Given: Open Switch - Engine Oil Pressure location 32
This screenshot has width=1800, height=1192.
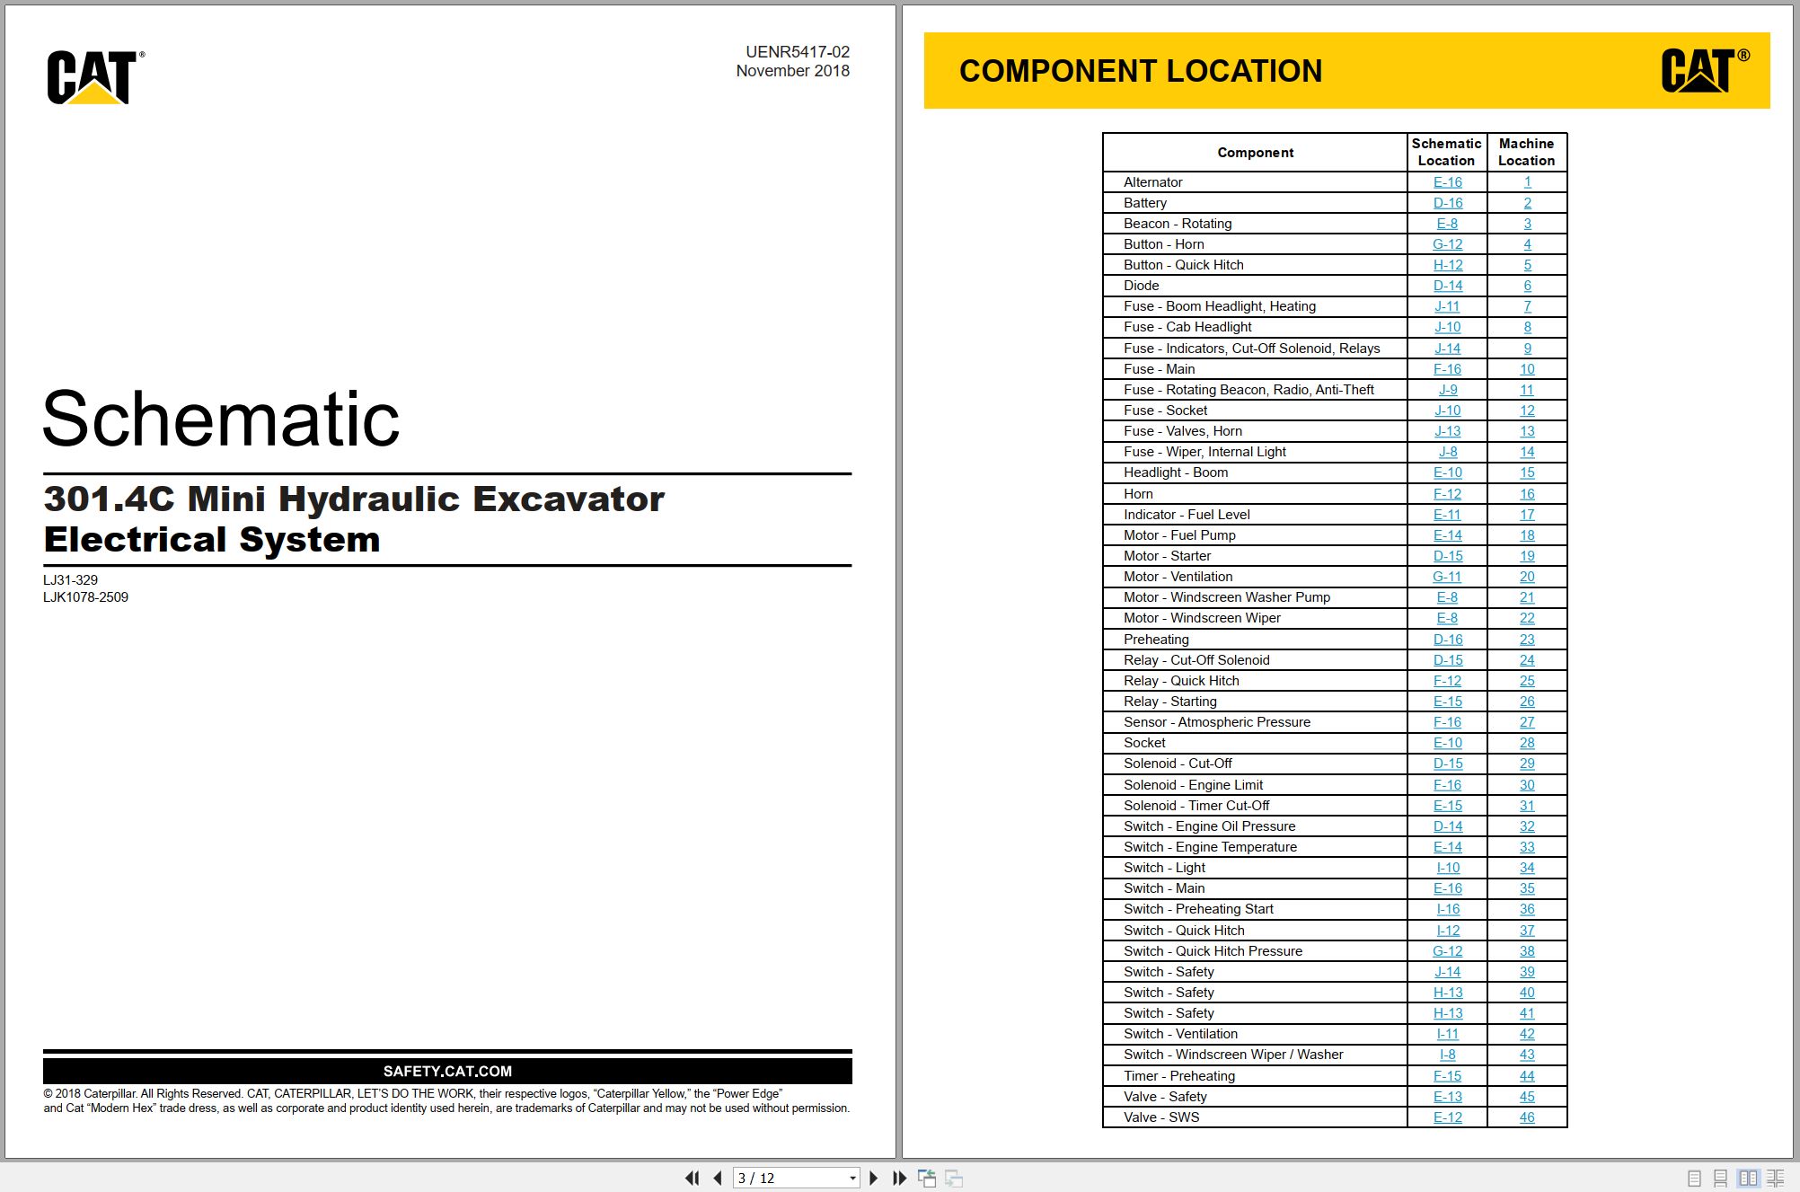Looking at the screenshot, I should tap(1527, 826).
